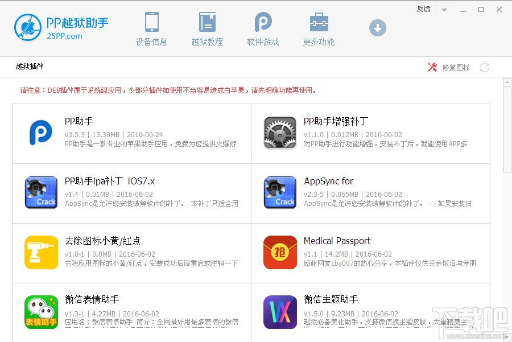Click the vertical scrollbar thumb
The height and width of the screenshot is (342, 512).
(507, 129)
